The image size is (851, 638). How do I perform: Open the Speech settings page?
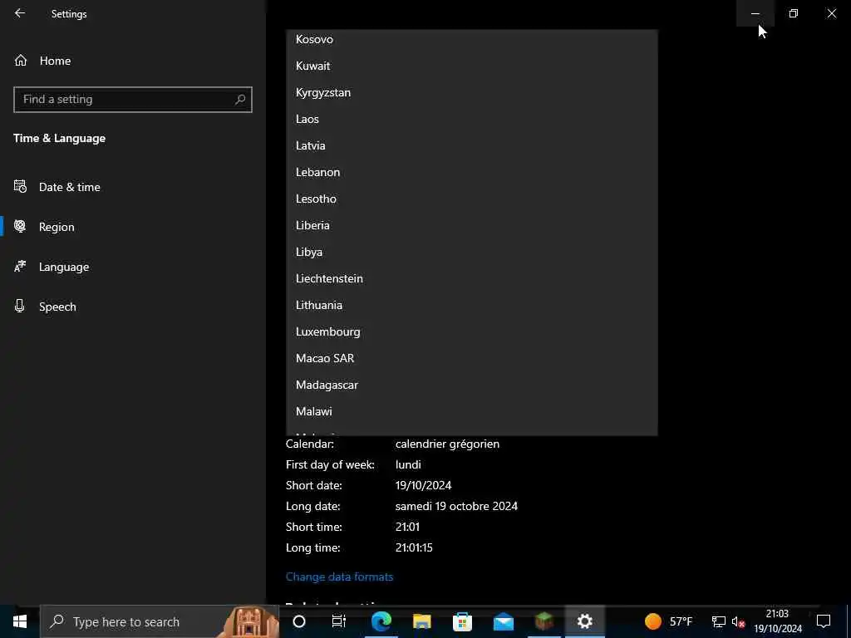point(133,307)
